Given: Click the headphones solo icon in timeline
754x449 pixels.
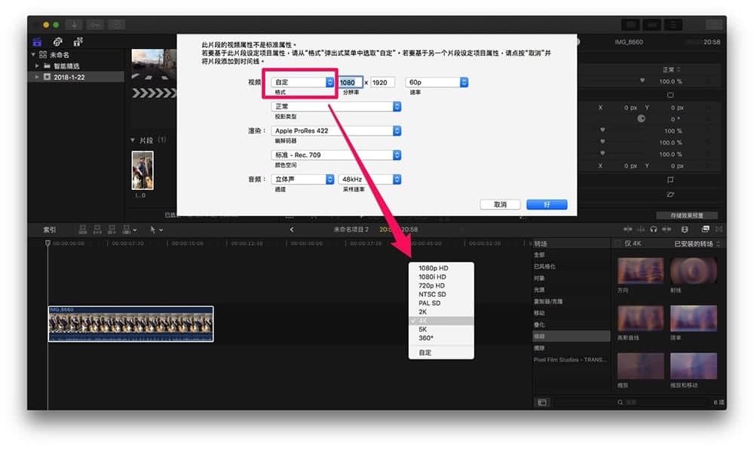Looking at the screenshot, I should pyautogui.click(x=654, y=230).
